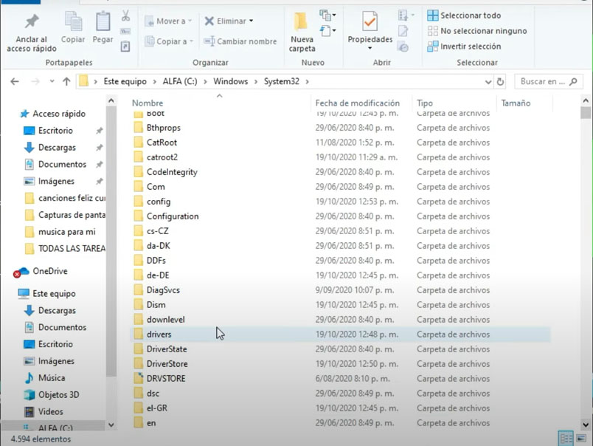Viewport: 593px width, 446px height.
Task: Click ALFA (C:) in the breadcrumb
Action: 180,81
